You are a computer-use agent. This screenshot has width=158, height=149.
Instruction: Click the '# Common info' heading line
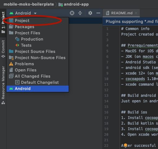(135, 29)
